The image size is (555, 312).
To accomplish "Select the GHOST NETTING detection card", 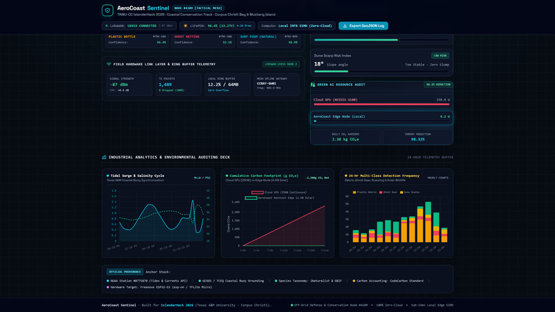I will pyautogui.click(x=203, y=40).
